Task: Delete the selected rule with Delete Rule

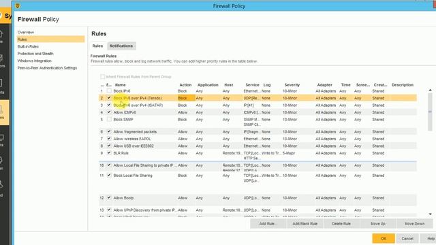Action: point(341,224)
